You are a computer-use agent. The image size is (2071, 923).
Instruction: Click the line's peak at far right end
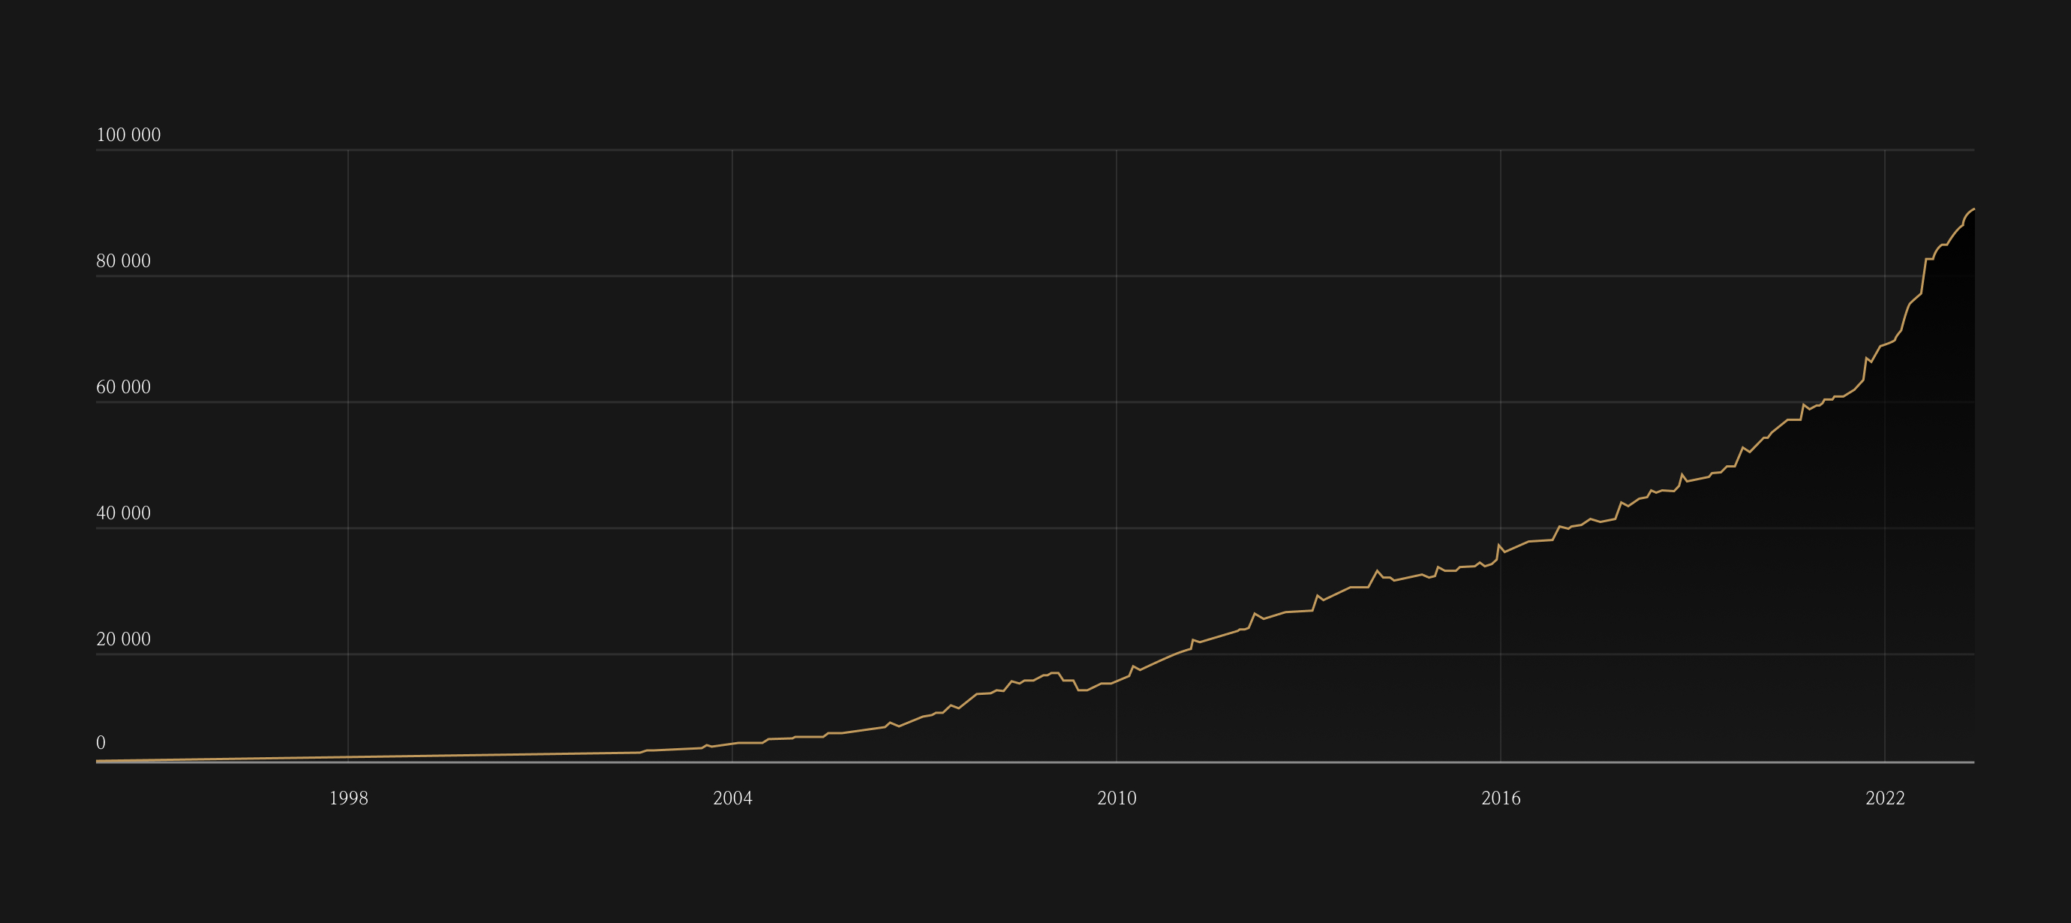tap(1973, 209)
